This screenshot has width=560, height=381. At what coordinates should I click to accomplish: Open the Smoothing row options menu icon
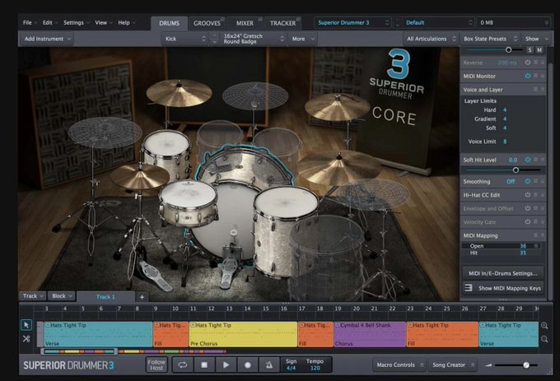535,181
